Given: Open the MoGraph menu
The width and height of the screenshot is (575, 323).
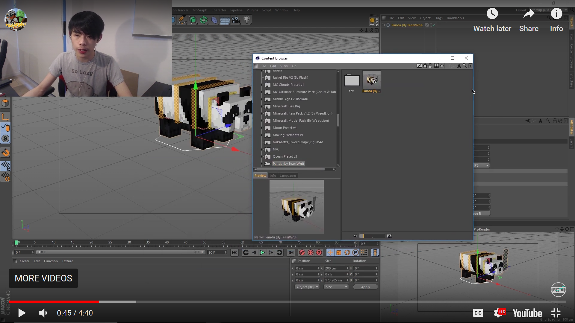Looking at the screenshot, I should (200, 10).
